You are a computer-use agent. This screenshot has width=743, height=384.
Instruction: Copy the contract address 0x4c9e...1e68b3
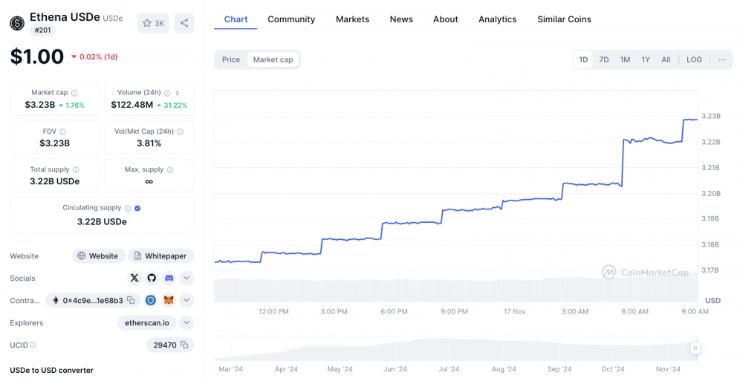[x=132, y=300]
